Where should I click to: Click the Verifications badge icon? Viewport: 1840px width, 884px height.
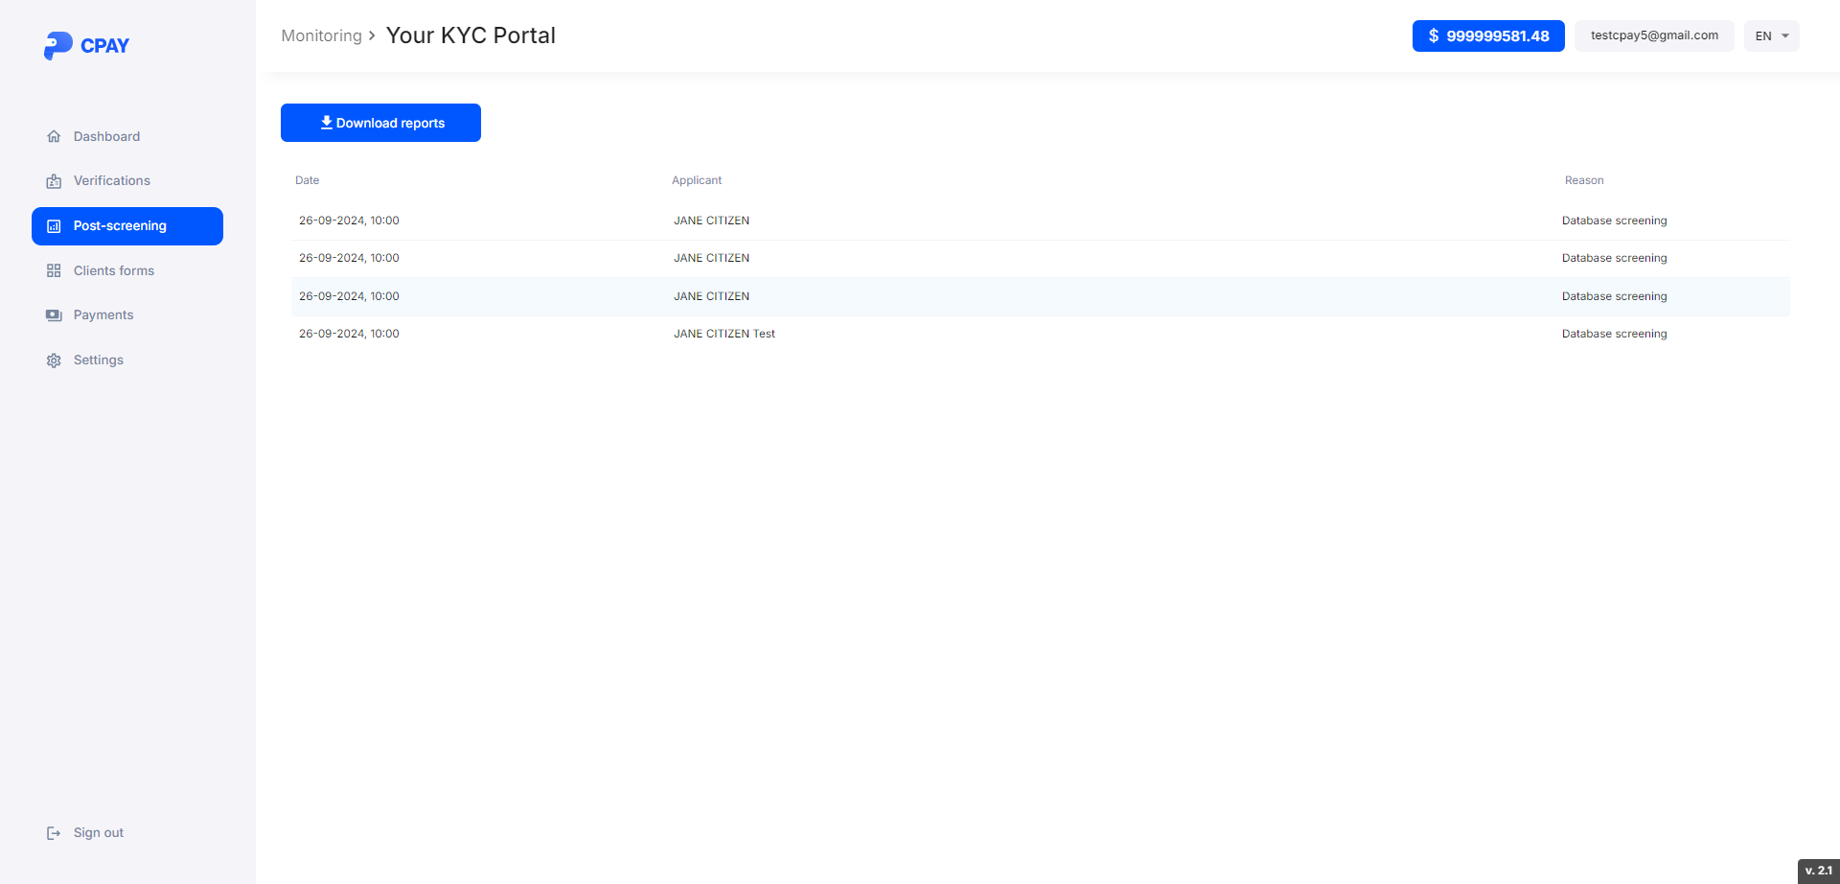click(54, 181)
